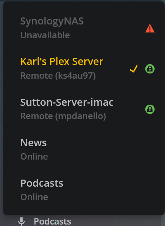Click the News title text
The width and height of the screenshot is (165, 226).
click(x=34, y=143)
